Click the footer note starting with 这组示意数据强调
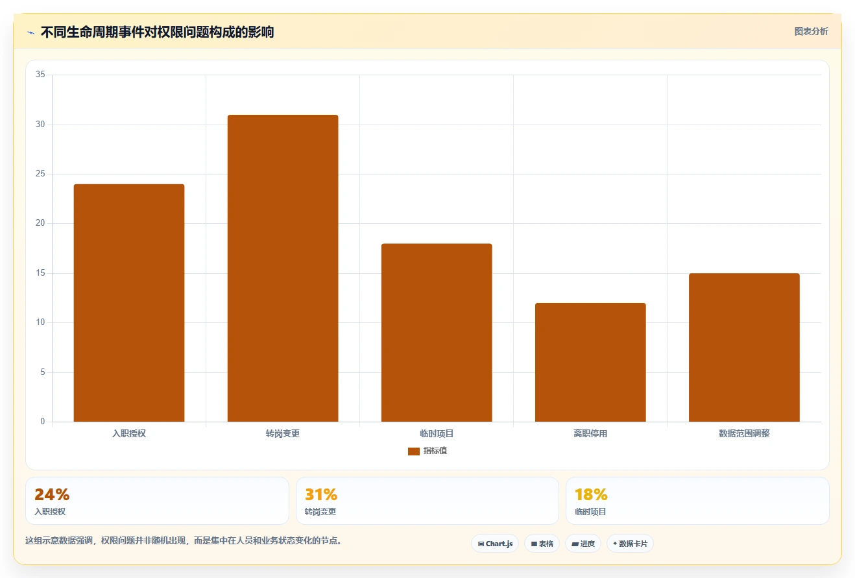 coord(184,540)
